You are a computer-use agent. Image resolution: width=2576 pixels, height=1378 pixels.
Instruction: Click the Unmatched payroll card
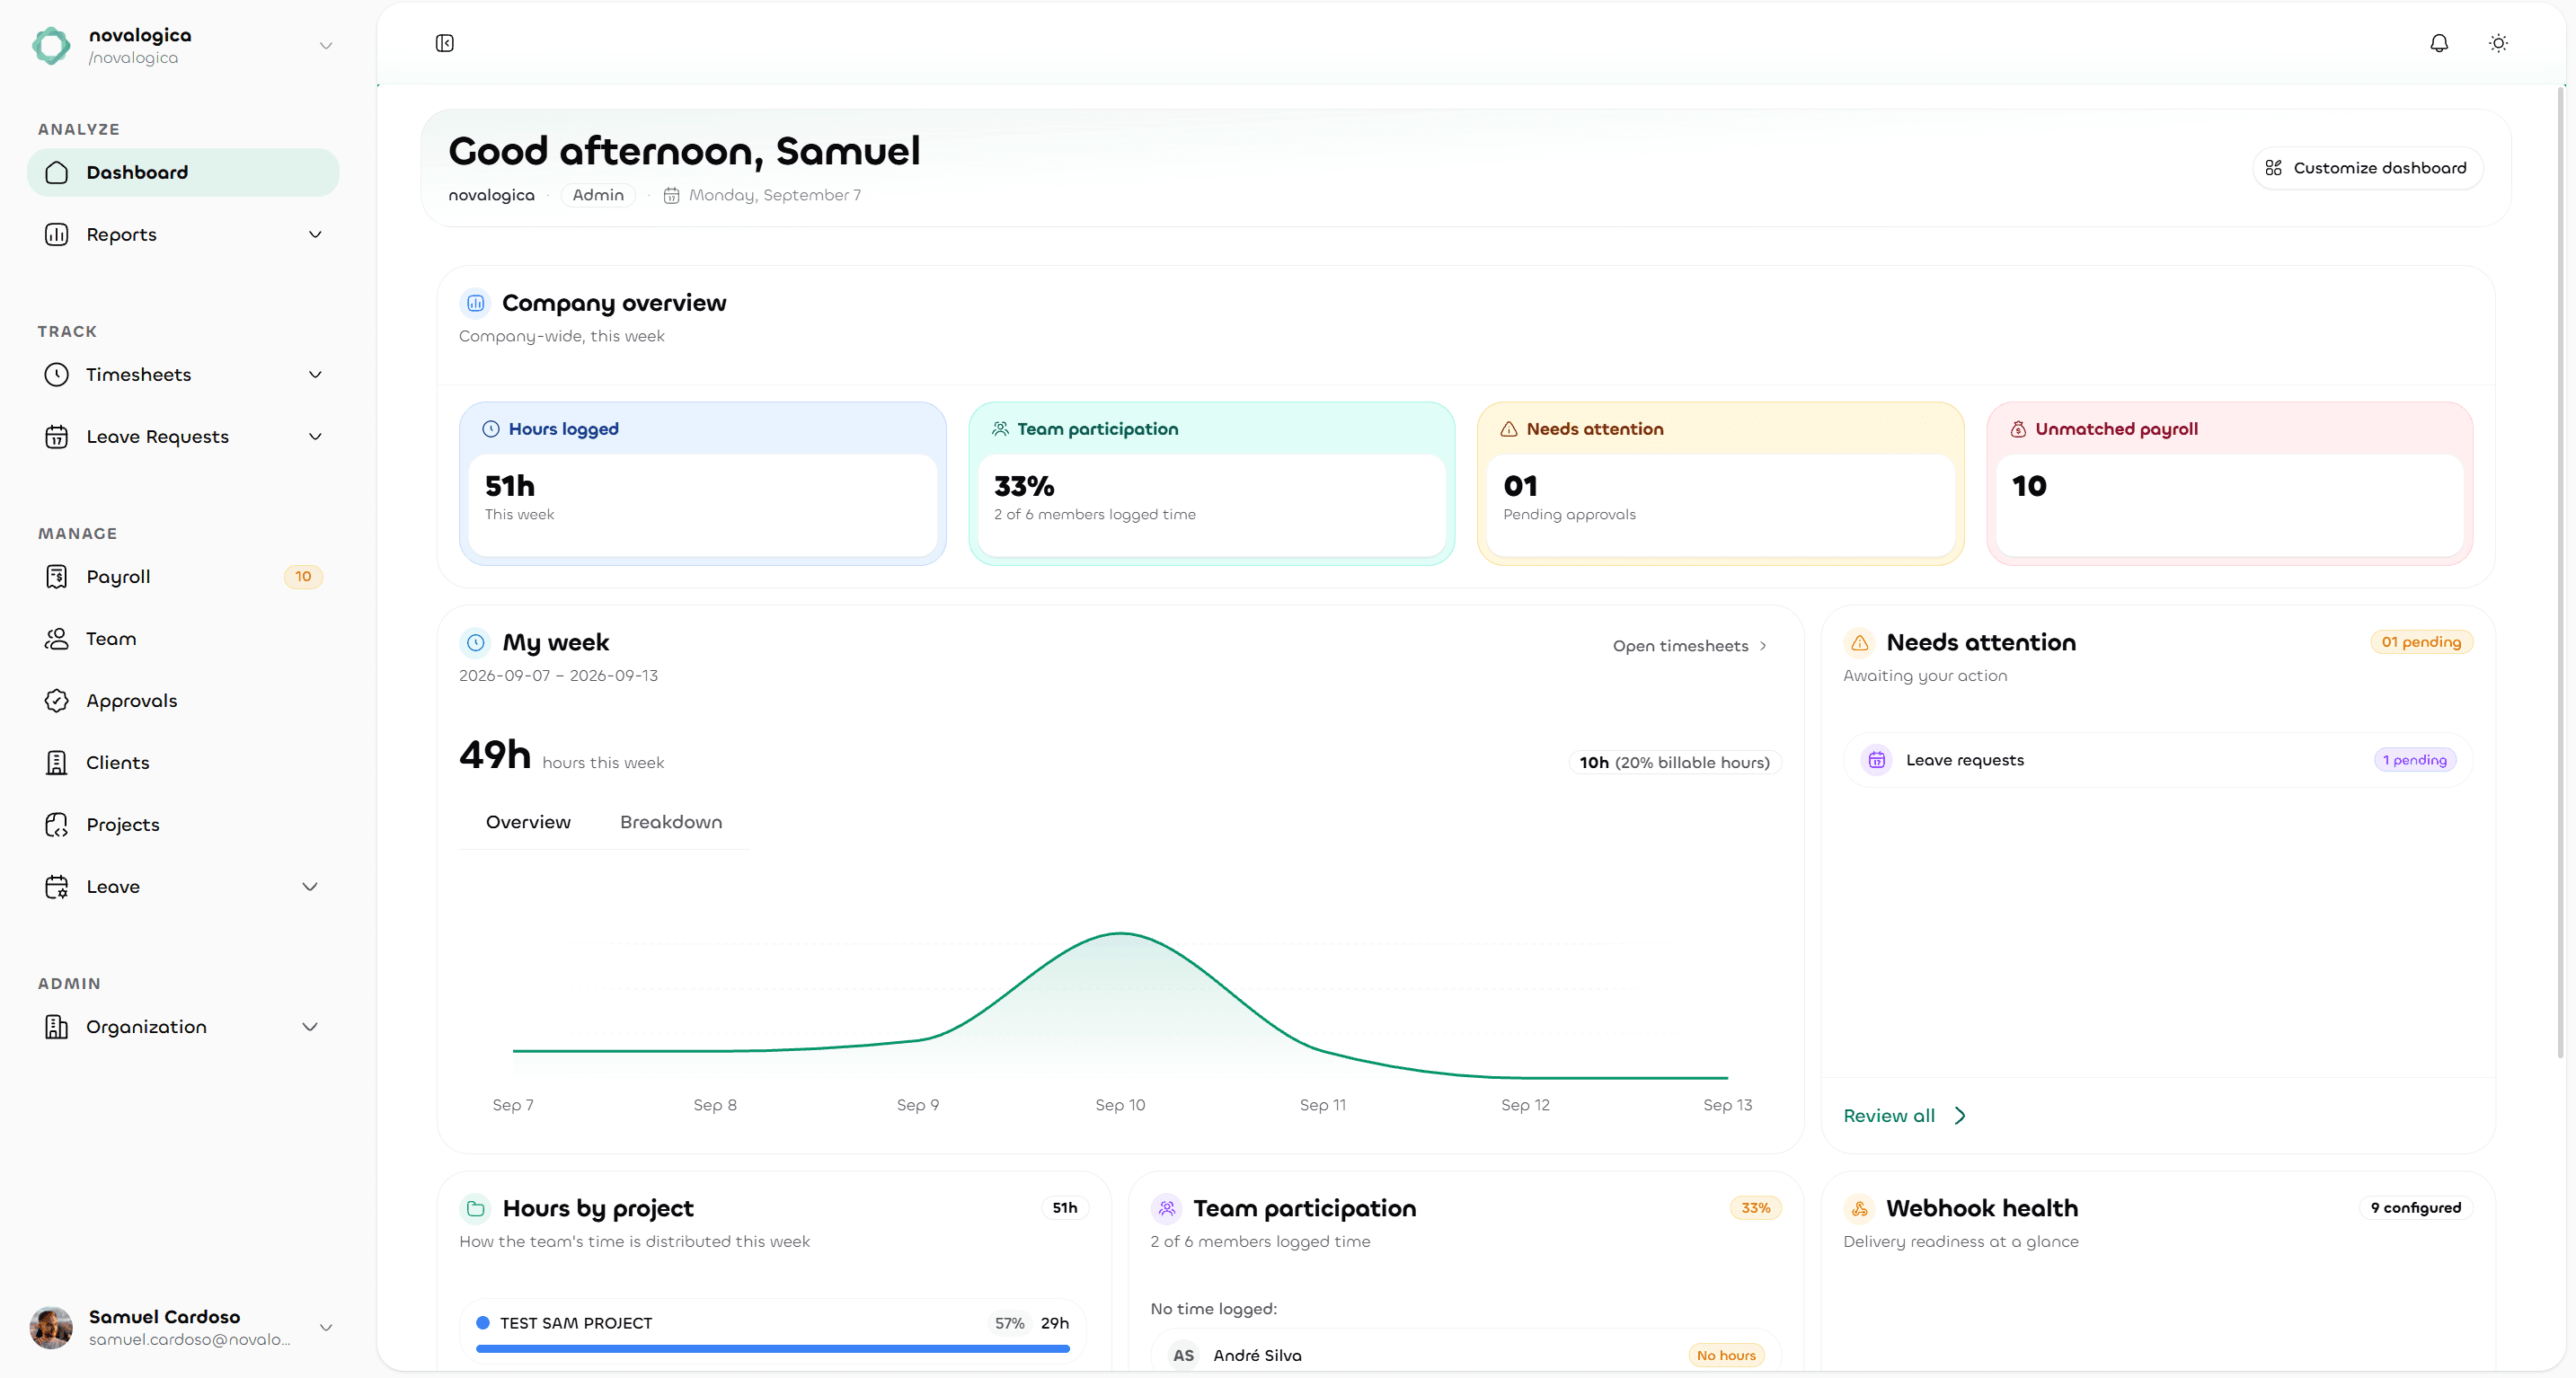point(2229,483)
